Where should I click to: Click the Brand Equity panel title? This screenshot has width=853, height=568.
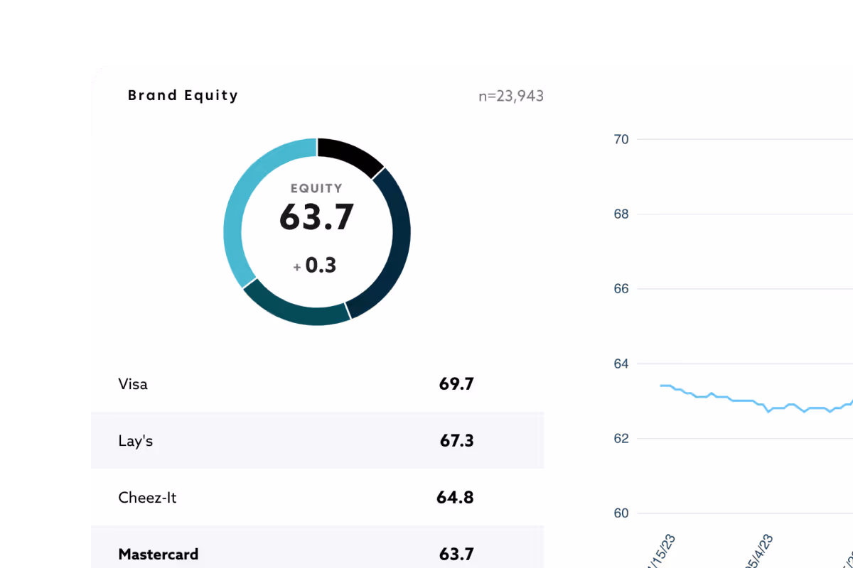coord(183,95)
